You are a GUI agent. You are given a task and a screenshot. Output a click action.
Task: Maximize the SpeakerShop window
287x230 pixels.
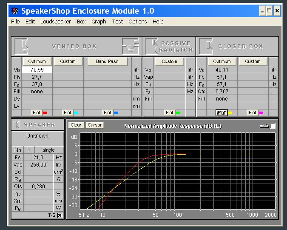click(x=269, y=11)
